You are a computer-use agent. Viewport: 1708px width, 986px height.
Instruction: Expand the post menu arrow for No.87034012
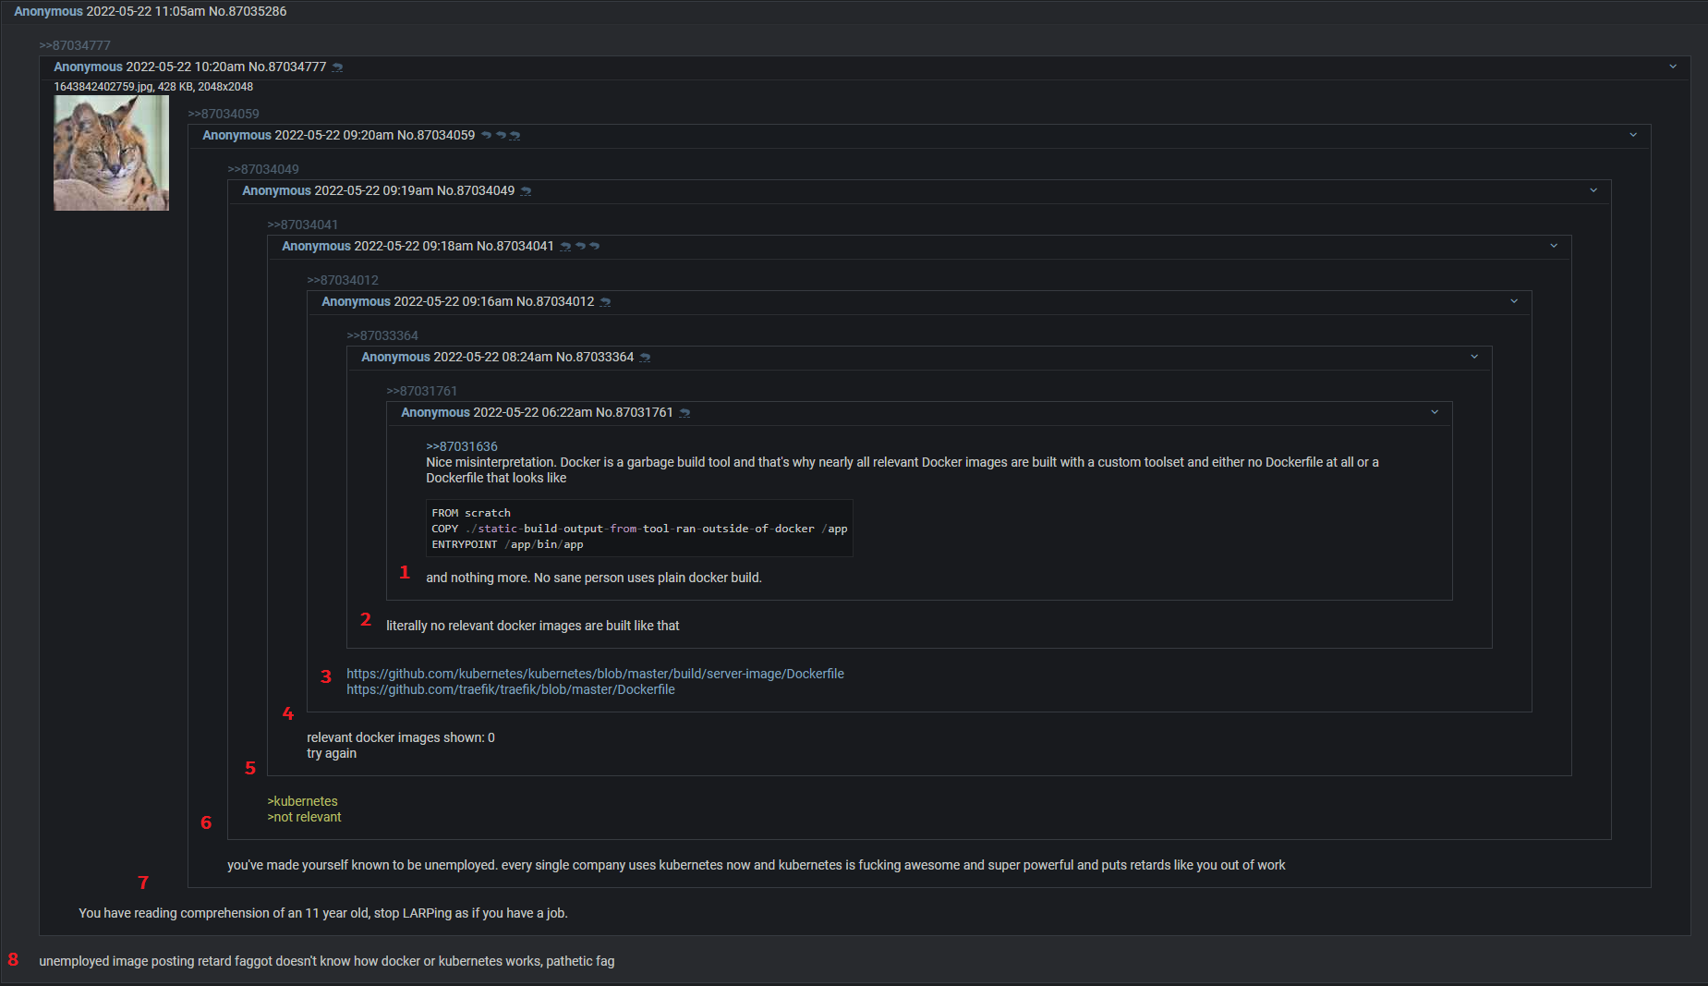(1514, 301)
